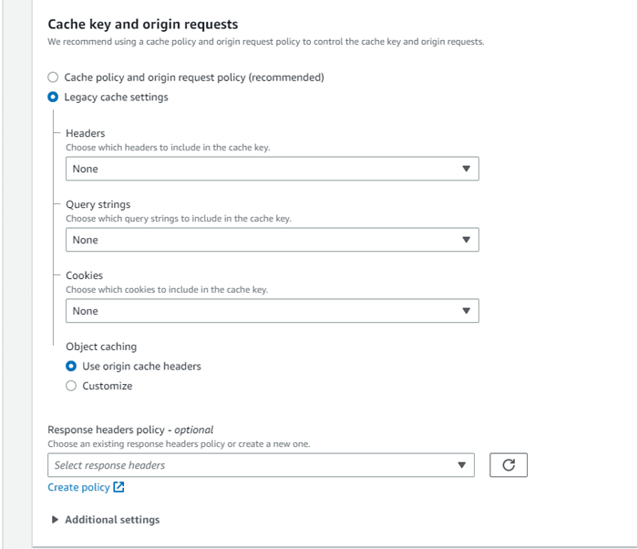This screenshot has width=638, height=549.
Task: Click the Customize label text
Action: pyautogui.click(x=108, y=386)
